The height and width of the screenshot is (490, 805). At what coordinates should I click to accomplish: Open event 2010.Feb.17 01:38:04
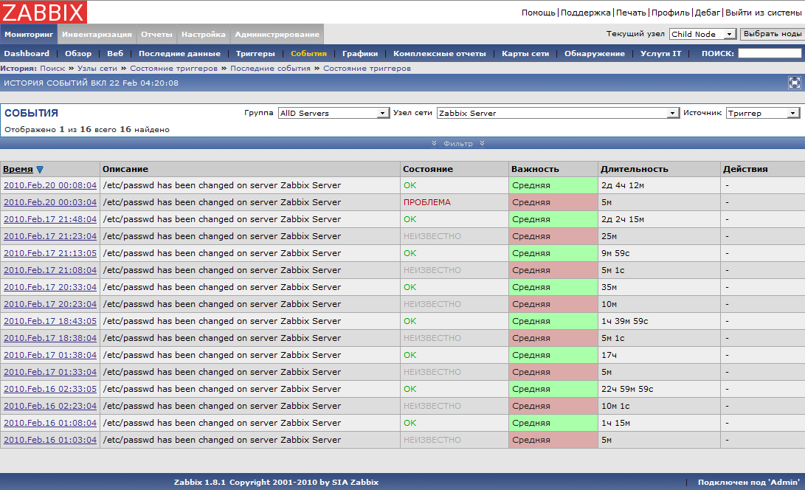coord(49,355)
